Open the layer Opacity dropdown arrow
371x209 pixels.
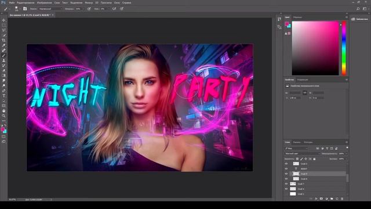[347, 153]
